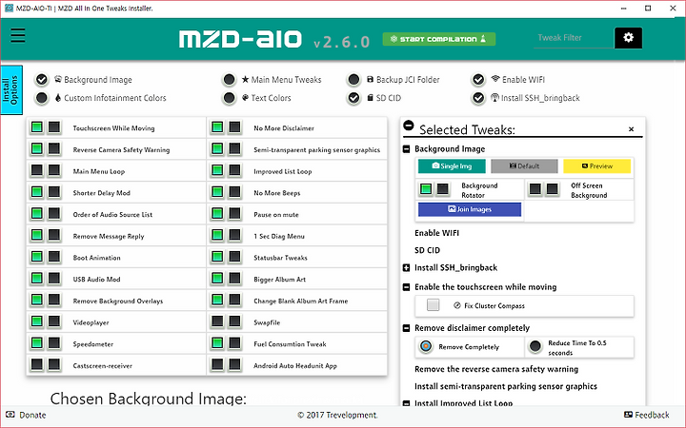Viewport: 686px width, 428px height.
Task: Click the Custom Infotainment Colors droplet icon
Action: tap(58, 97)
